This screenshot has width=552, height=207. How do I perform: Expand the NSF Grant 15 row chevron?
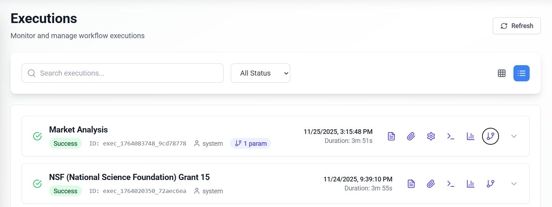pos(514,184)
